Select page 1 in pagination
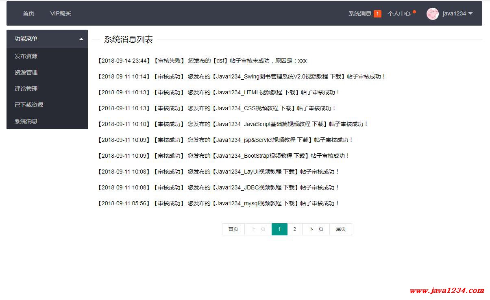 279,229
